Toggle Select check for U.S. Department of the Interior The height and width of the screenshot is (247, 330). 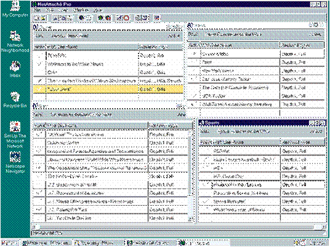[39, 193]
